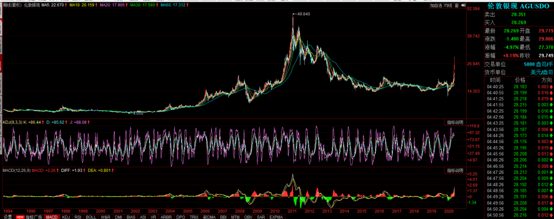Click the MACD(12,26,9) parameter label
This screenshot has height=219, width=554.
16,171
